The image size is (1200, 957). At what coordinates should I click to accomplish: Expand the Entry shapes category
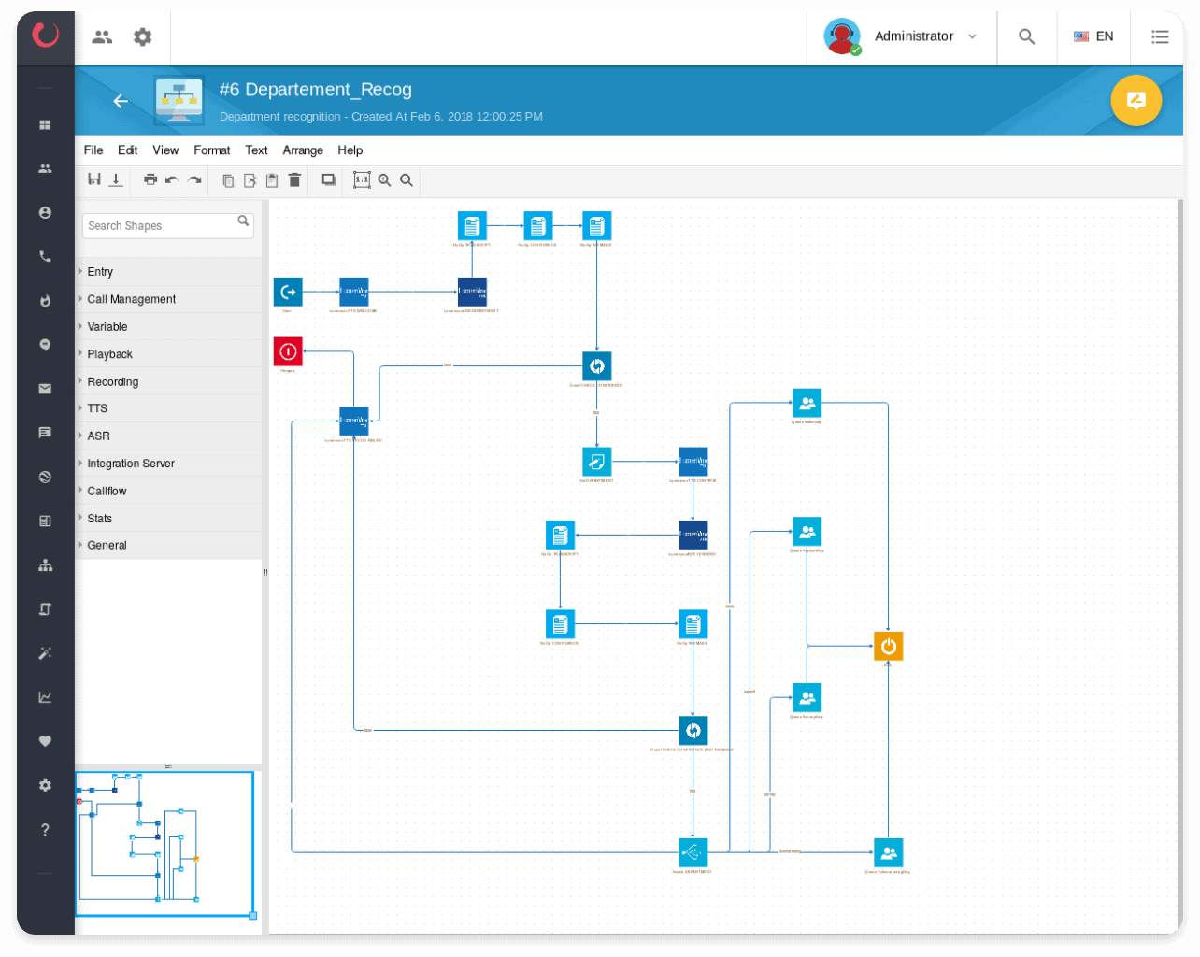click(100, 272)
